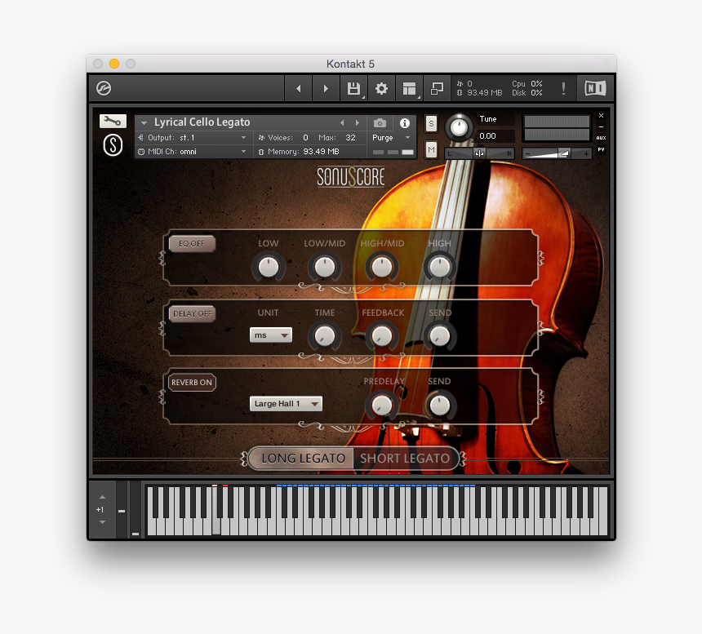702x634 pixels.
Task: Go to previous instrument with left arrow
Action: [299, 89]
